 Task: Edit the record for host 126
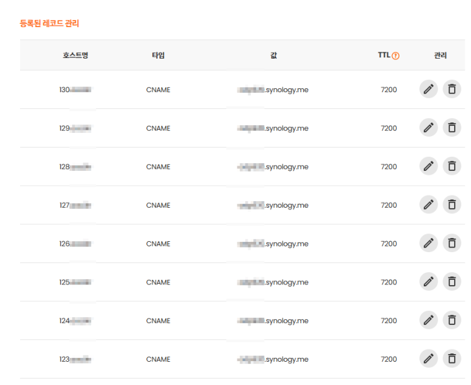click(428, 243)
